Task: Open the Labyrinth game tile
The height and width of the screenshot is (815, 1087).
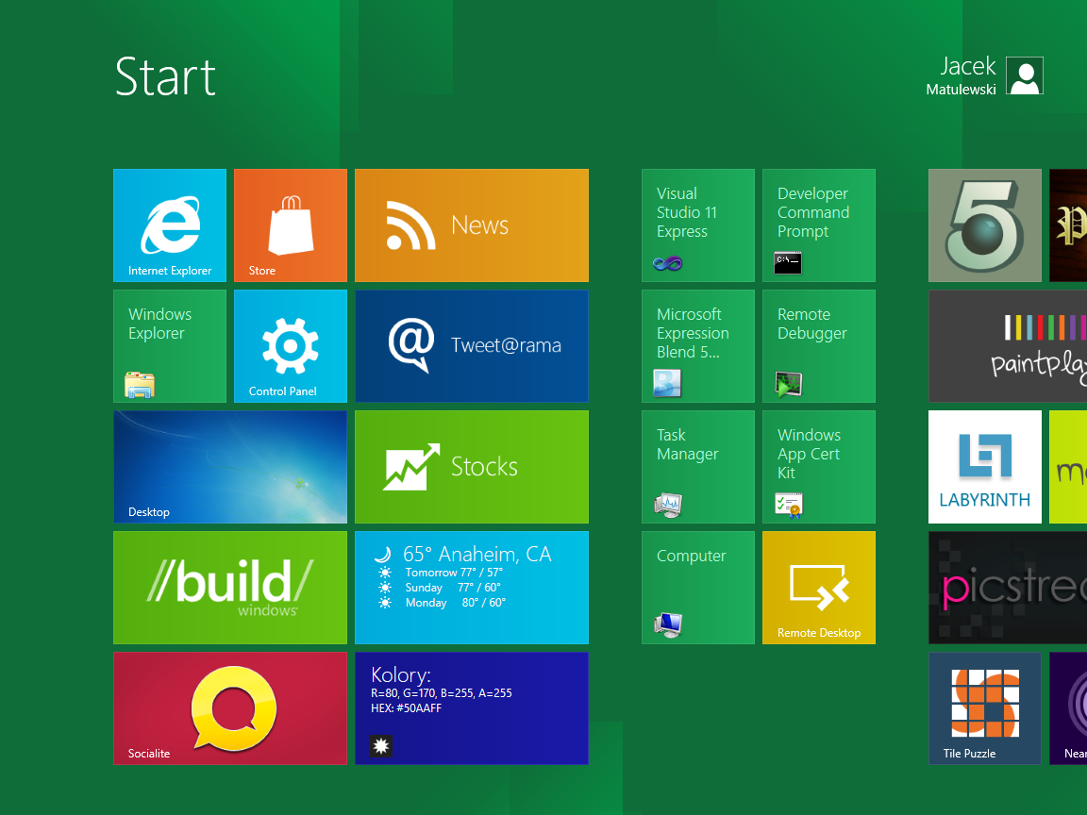Action: (x=985, y=467)
